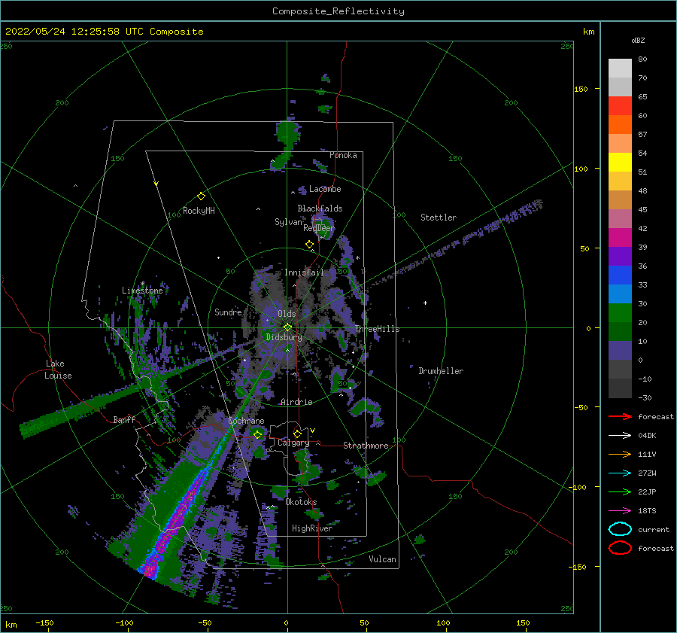
Task: Click the green echo blob north of Ponoka
Action: pos(288,134)
